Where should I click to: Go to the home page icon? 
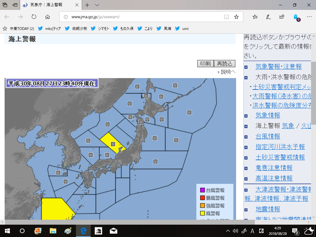(x=47, y=17)
